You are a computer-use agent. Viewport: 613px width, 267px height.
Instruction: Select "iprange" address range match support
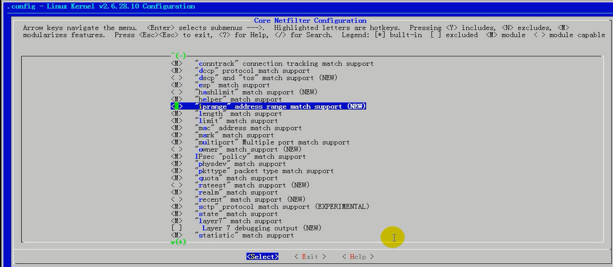tap(280, 106)
